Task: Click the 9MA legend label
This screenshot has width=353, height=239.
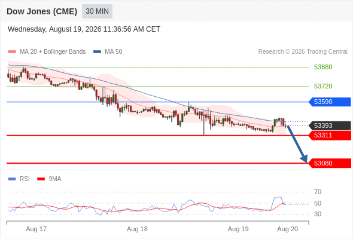Action: pos(55,179)
